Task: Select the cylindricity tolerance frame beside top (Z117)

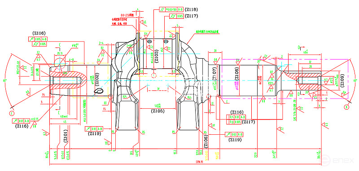Action: point(176,16)
